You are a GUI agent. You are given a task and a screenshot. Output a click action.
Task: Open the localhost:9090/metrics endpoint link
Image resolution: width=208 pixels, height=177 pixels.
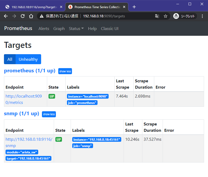(x=24, y=99)
